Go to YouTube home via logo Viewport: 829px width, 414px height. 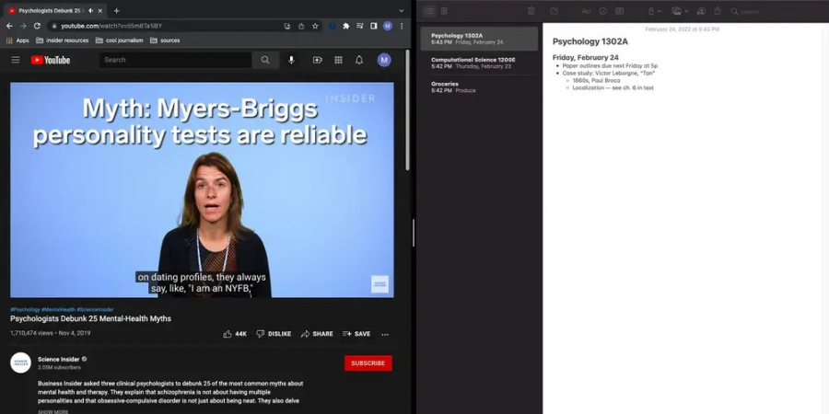51,60
